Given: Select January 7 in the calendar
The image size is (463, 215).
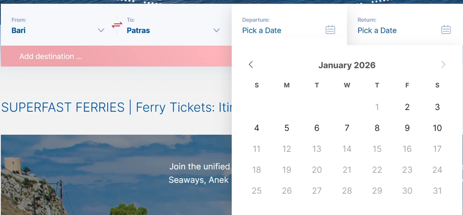Looking at the screenshot, I should coord(347,128).
